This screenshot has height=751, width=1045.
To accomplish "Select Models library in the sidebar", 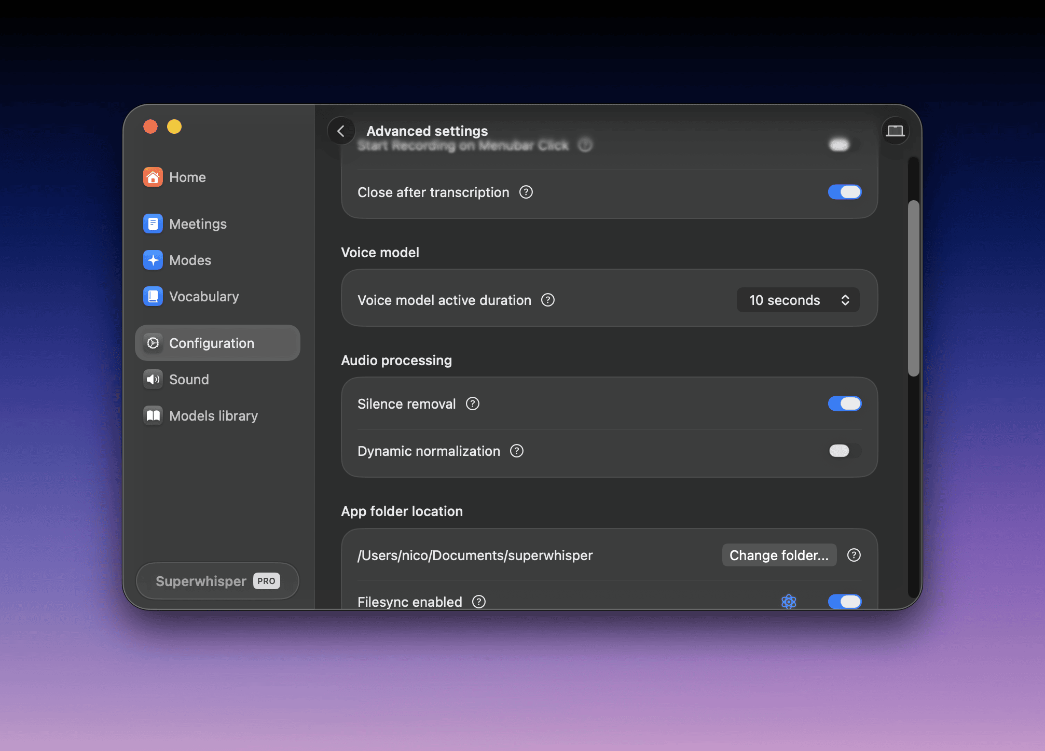I will click(217, 416).
